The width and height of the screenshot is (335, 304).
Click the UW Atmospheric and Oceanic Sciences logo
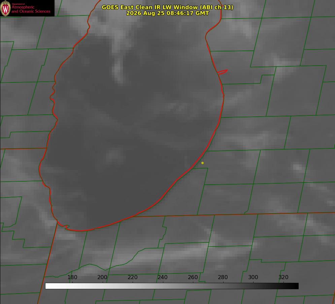coord(27,8)
